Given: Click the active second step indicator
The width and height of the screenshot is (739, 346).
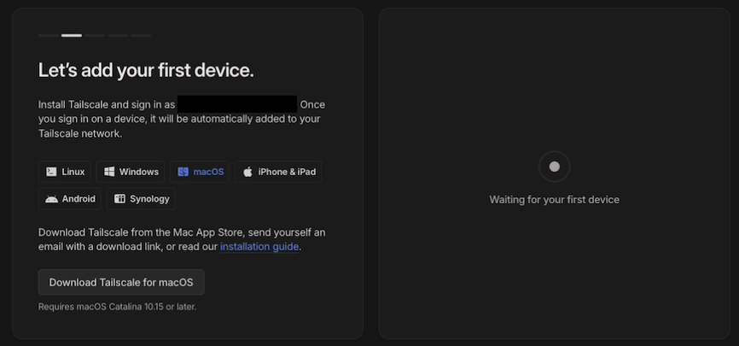Looking at the screenshot, I should pos(72,35).
